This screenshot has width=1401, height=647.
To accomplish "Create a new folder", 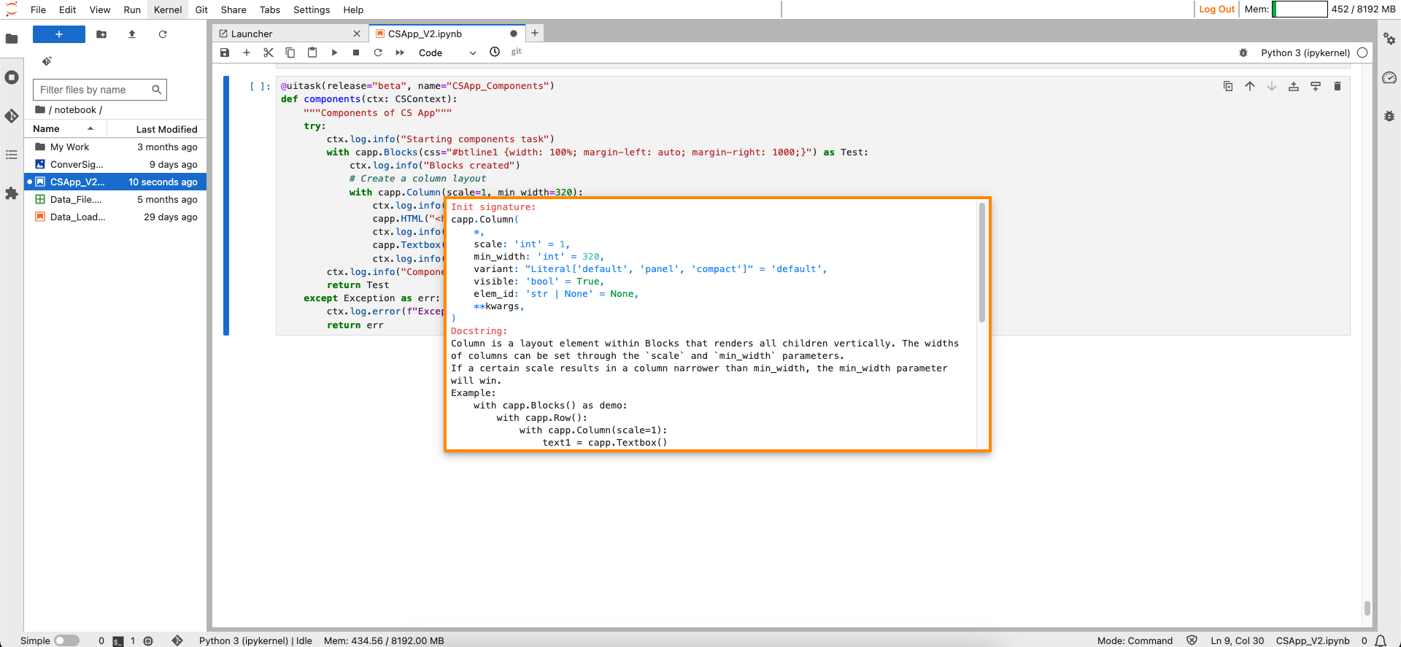I will (x=101, y=34).
